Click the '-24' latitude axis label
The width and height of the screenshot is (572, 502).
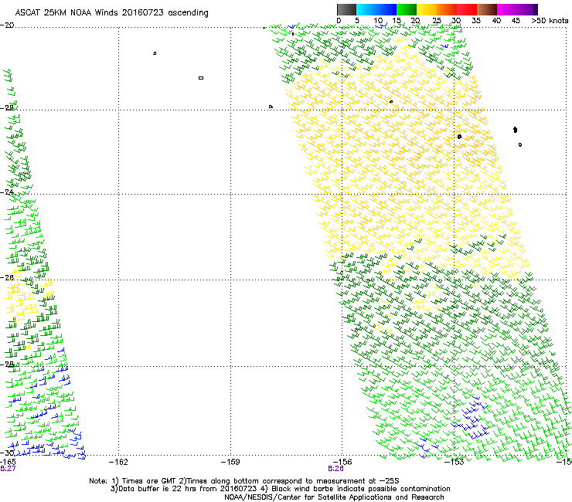click(7, 192)
